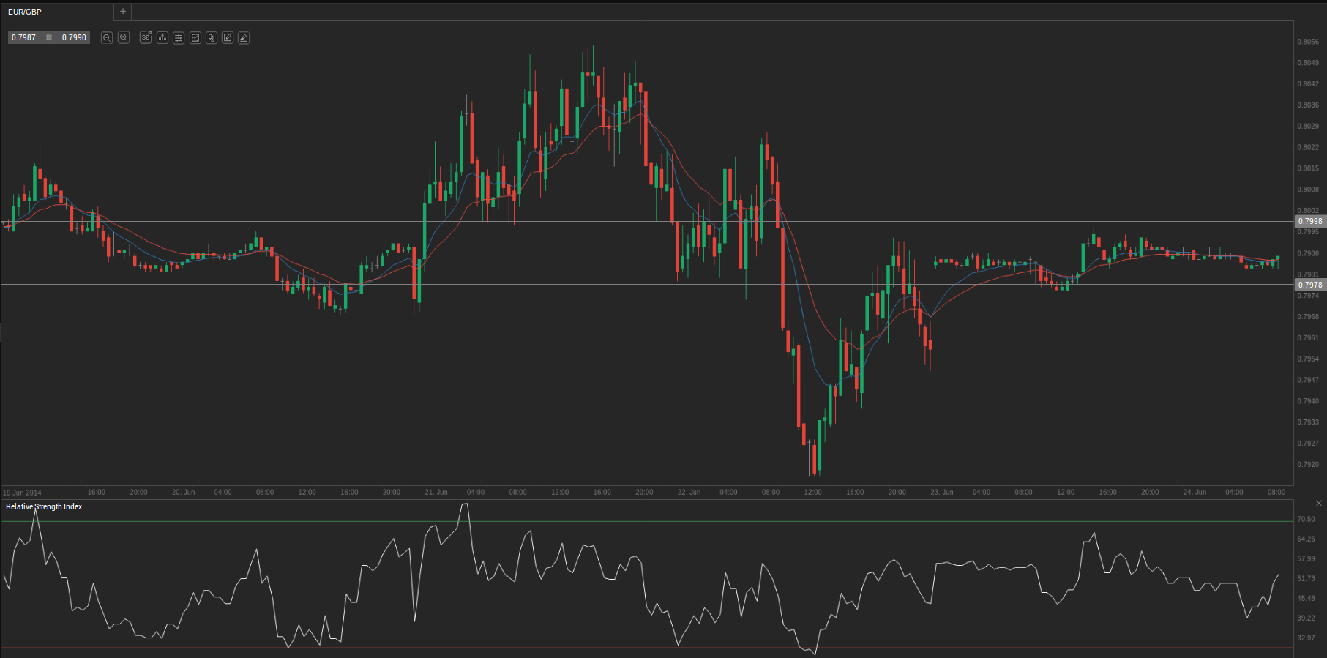Select the eraser/highlighter drawing tool

point(244,38)
